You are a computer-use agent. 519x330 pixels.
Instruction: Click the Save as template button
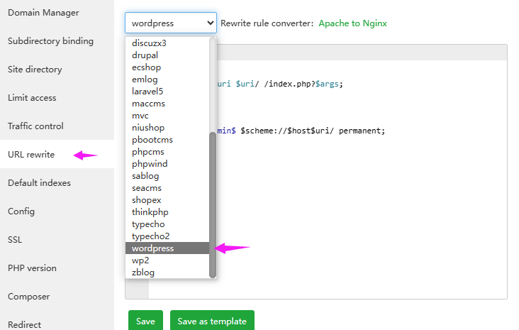(x=212, y=321)
